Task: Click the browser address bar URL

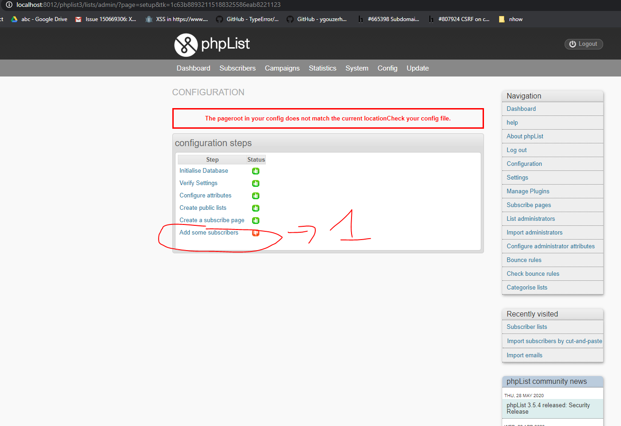Action: 148,5
